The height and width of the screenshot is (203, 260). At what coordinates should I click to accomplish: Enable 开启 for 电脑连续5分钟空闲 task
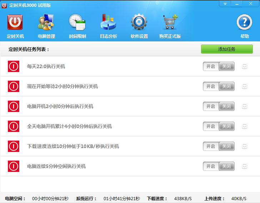(211, 166)
